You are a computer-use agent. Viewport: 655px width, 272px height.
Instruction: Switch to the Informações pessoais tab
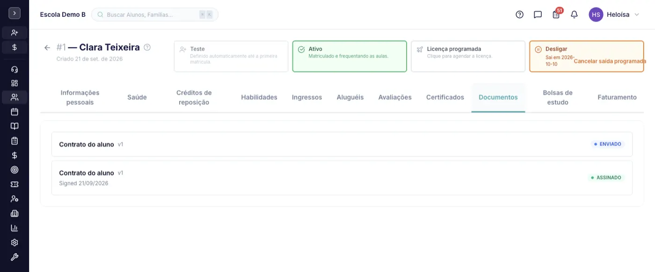80,97
